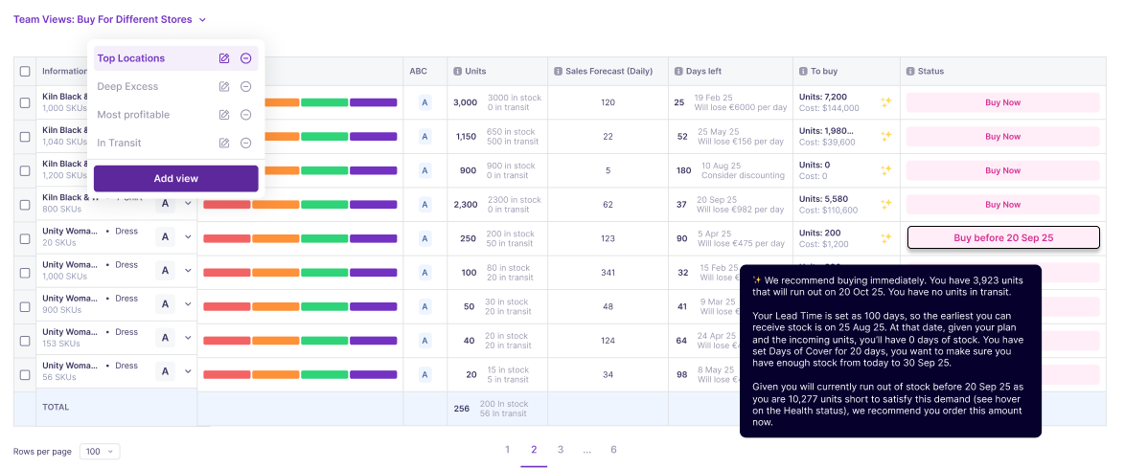Click 'Will lose €6000 per day' text
Image resolution: width=1125 pixels, height=468 pixels.
pyautogui.click(x=741, y=107)
